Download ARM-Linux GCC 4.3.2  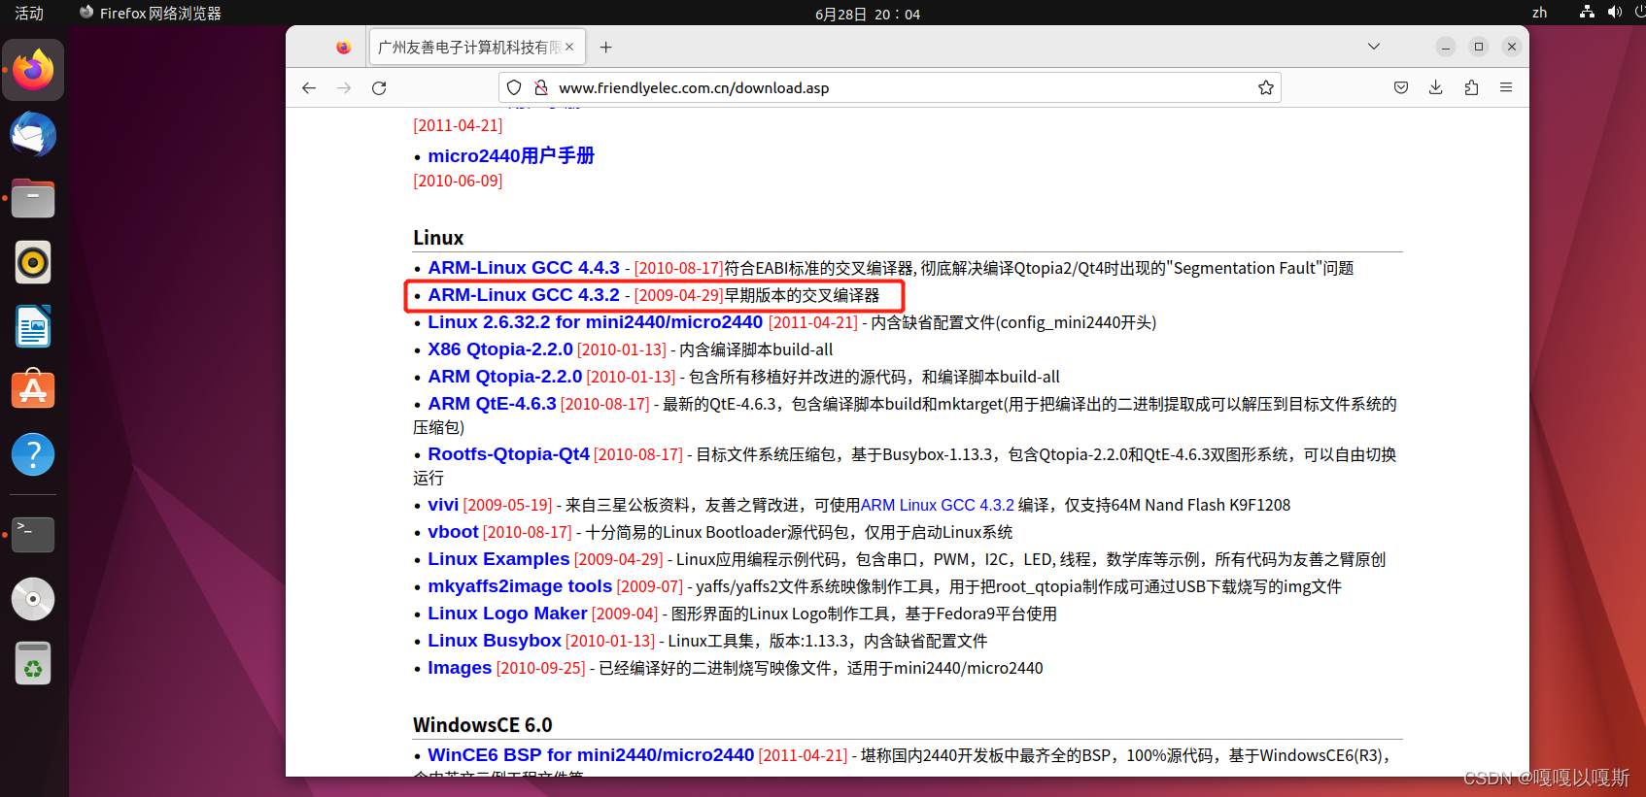click(524, 294)
